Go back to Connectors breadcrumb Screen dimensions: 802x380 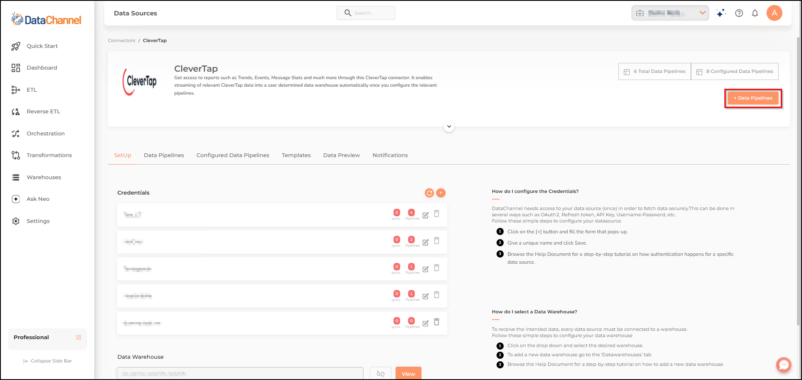121,41
